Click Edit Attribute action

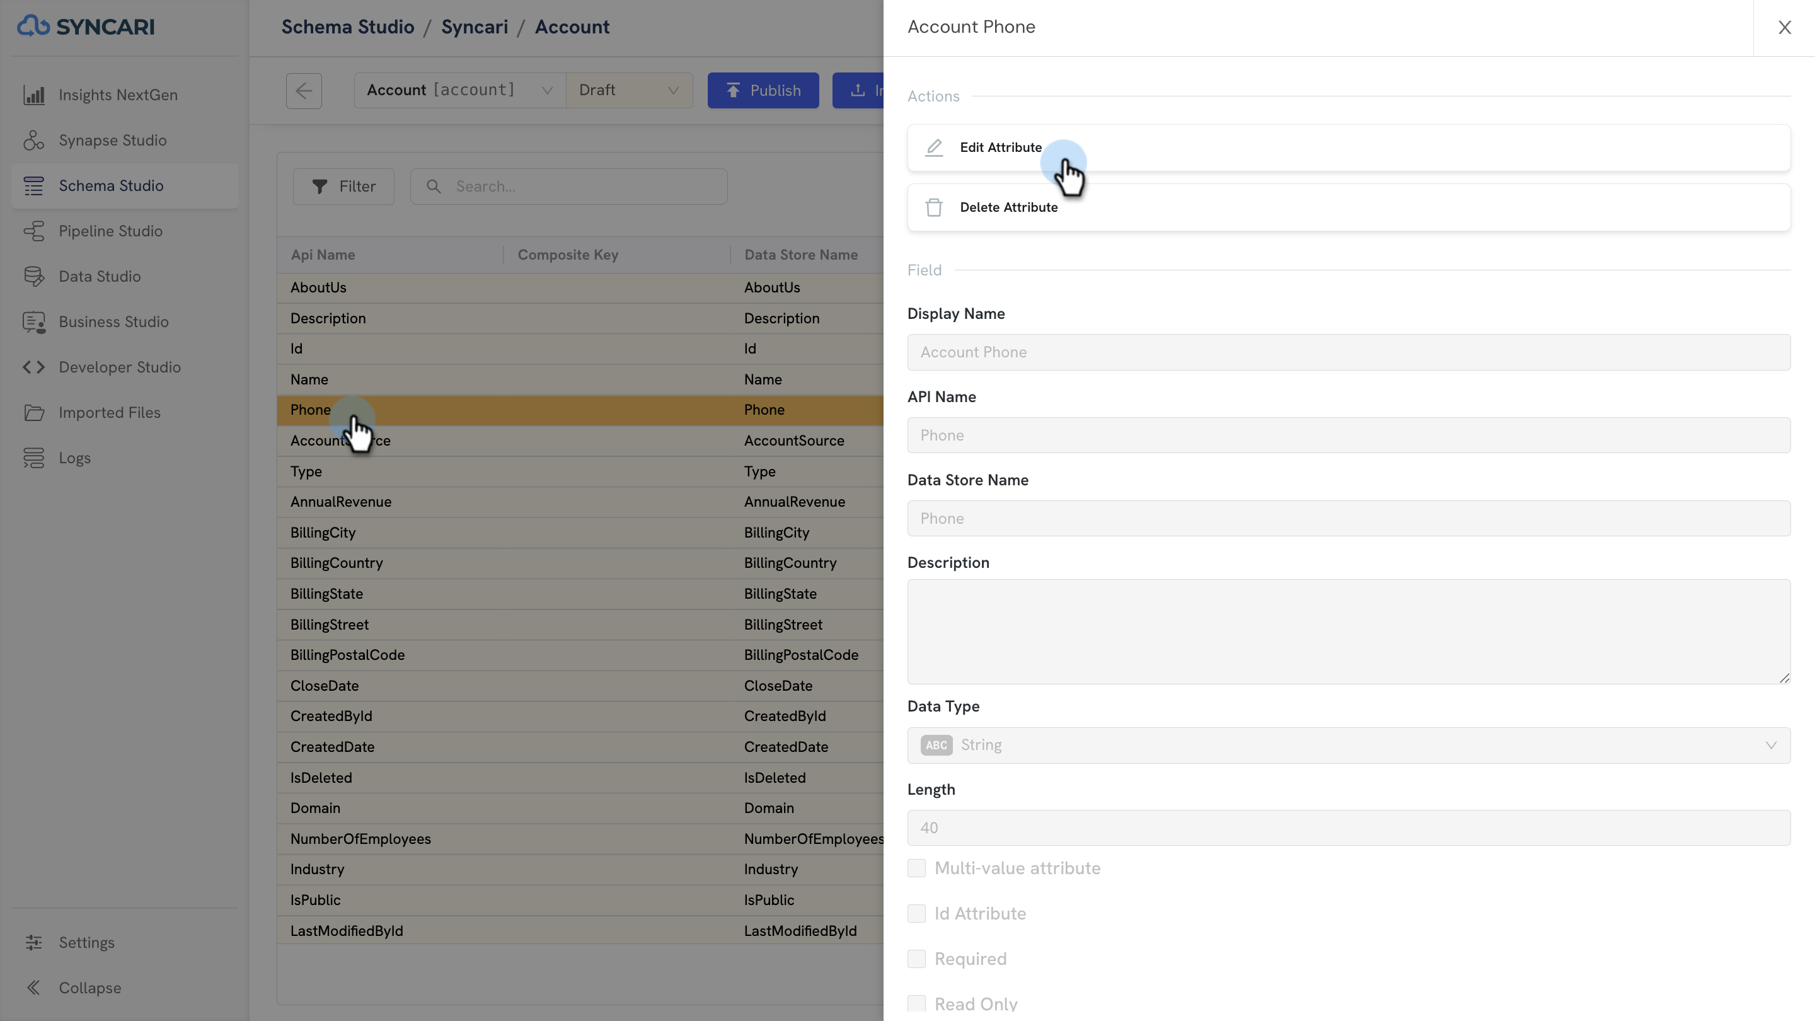coord(1349,148)
